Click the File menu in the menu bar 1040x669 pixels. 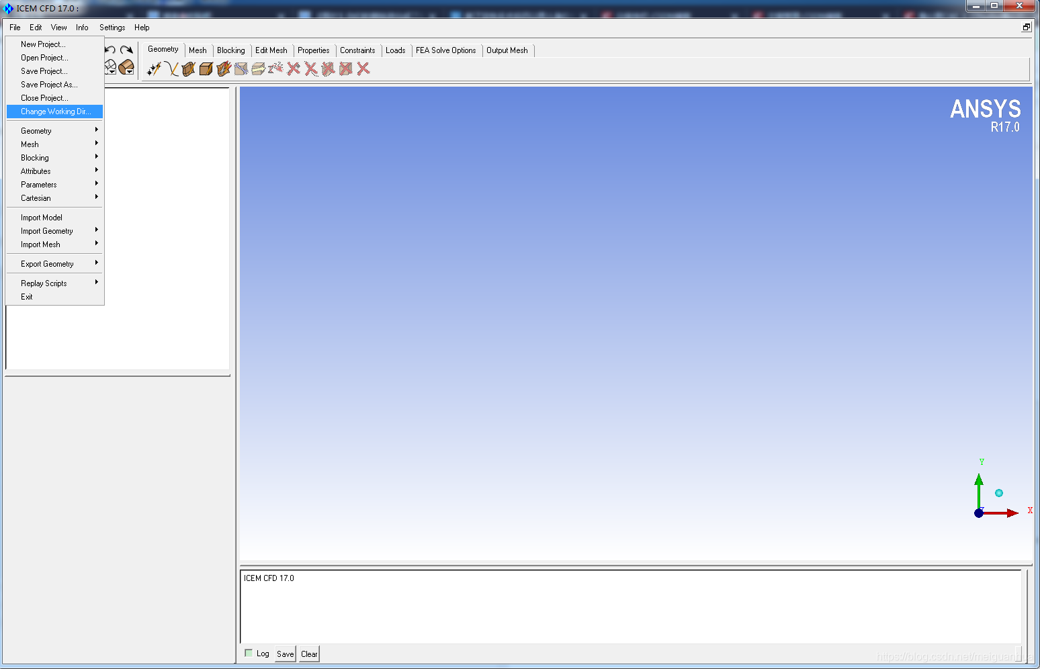(15, 28)
